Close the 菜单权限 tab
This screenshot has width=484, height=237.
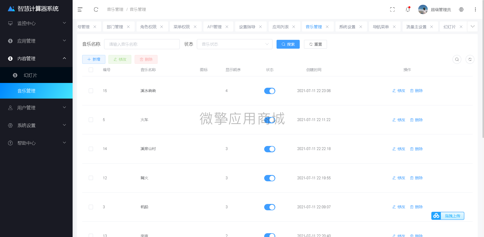195,27
